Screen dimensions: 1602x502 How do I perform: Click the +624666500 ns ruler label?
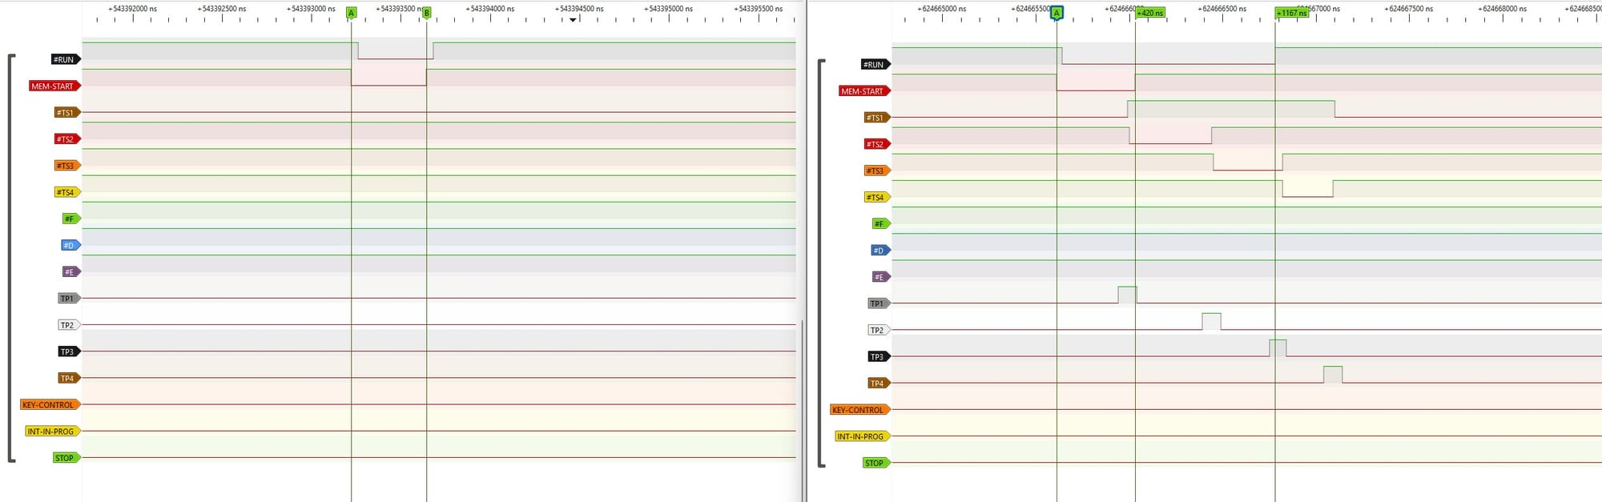point(1222,9)
